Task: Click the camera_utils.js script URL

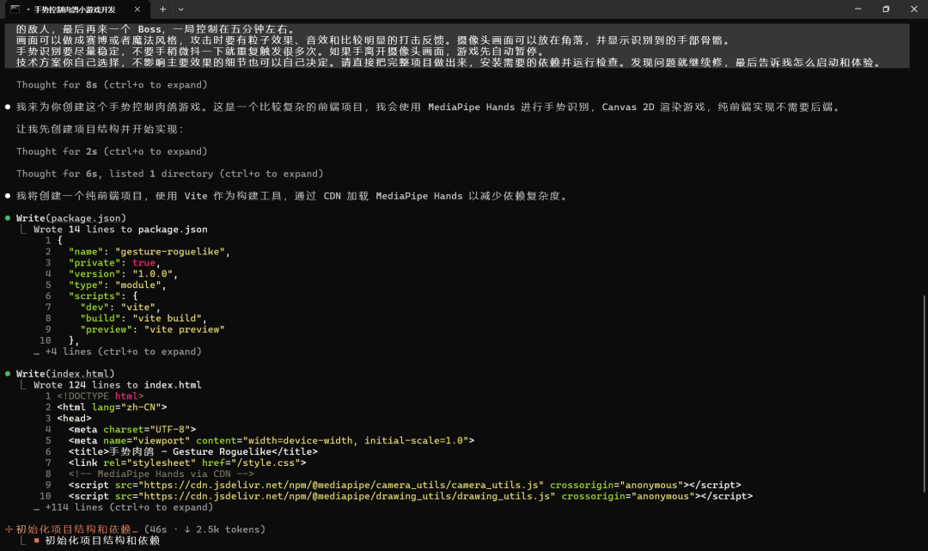Action: [x=341, y=486]
